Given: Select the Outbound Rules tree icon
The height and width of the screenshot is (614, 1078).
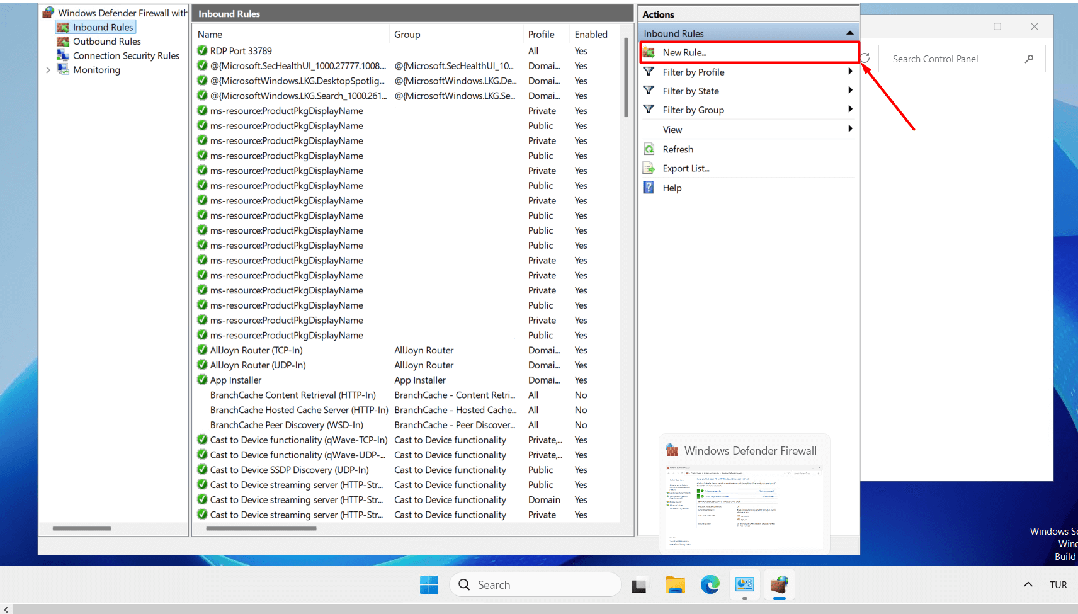Looking at the screenshot, I should (x=63, y=42).
